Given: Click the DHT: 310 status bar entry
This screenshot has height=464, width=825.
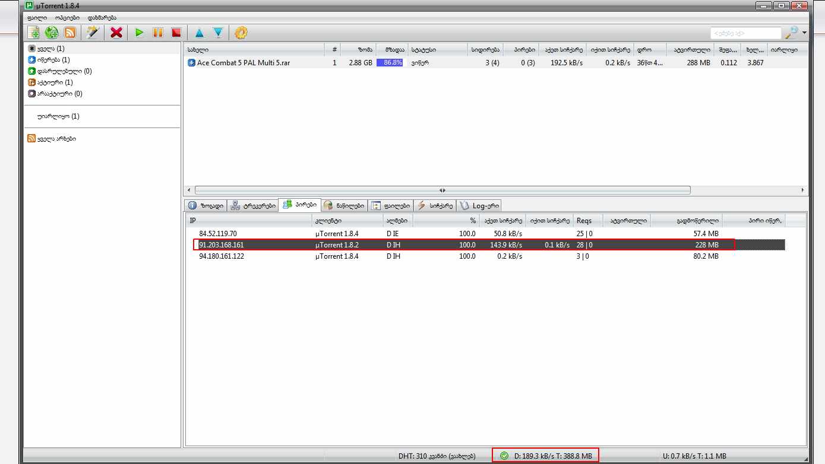Looking at the screenshot, I should 437,456.
